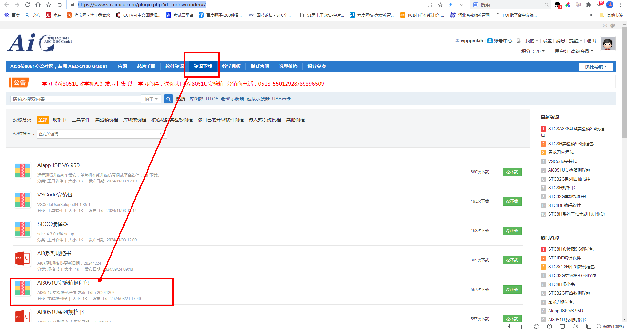This screenshot has width=627, height=330.
Task: Expand the 我的 dropdown menu
Action: tap(531, 41)
